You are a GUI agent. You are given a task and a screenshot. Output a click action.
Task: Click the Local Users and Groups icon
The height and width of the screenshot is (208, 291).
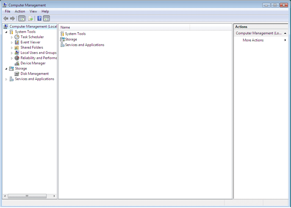pyautogui.click(x=17, y=53)
